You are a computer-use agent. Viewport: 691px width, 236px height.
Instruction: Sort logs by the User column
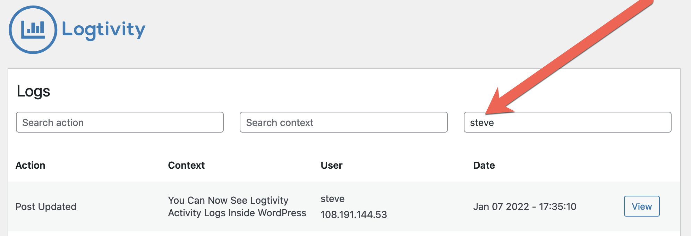tap(332, 165)
